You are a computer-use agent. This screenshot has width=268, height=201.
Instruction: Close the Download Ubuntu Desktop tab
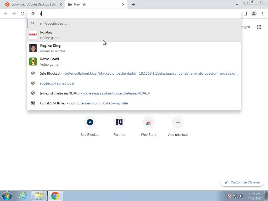tap(61, 5)
